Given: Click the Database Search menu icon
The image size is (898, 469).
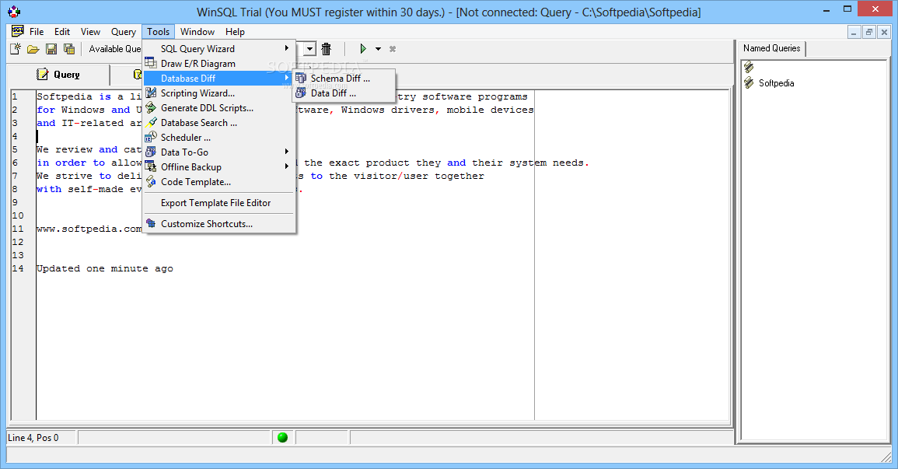Looking at the screenshot, I should pyautogui.click(x=151, y=123).
